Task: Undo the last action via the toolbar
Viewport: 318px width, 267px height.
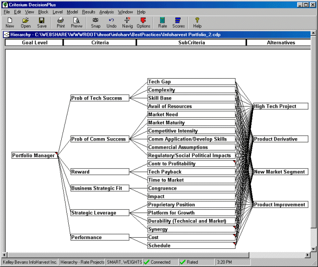Action: pos(111,22)
